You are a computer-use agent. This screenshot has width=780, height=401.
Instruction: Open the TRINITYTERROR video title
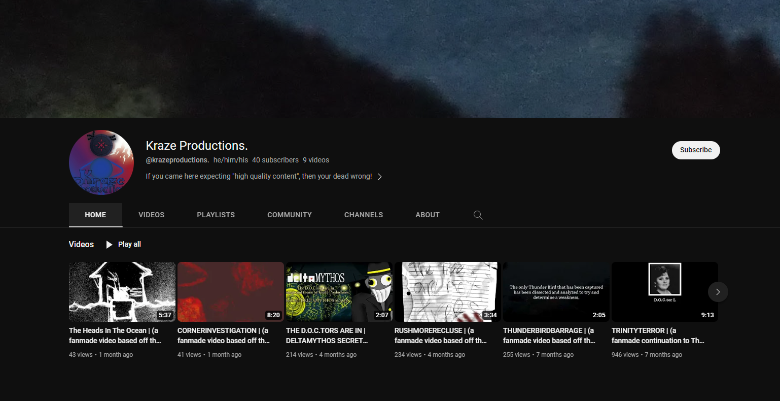(x=658, y=336)
